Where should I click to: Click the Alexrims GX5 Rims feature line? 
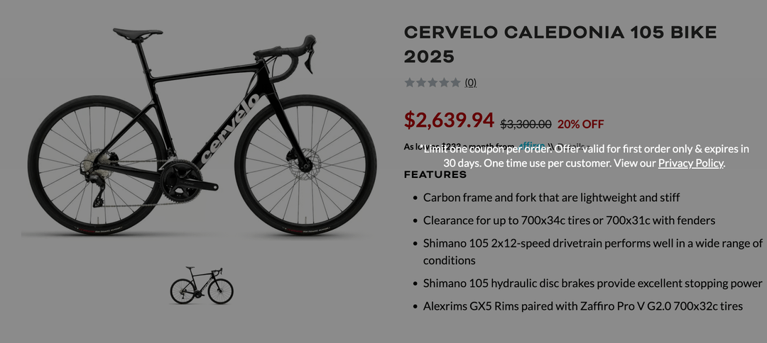click(x=582, y=306)
